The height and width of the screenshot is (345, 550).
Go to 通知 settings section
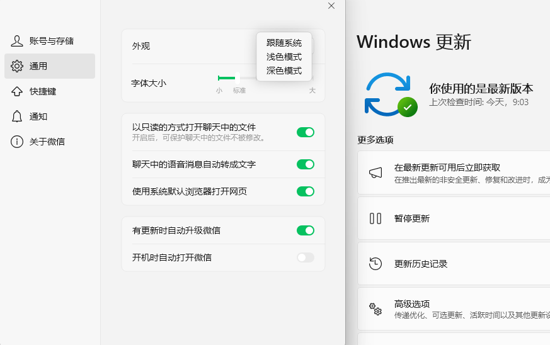(50, 116)
